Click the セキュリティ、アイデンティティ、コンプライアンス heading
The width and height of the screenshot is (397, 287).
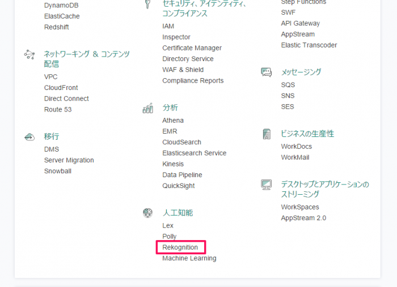click(204, 8)
